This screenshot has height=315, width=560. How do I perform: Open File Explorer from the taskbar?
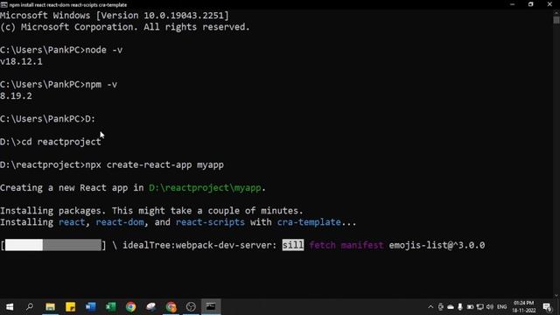[50, 307]
